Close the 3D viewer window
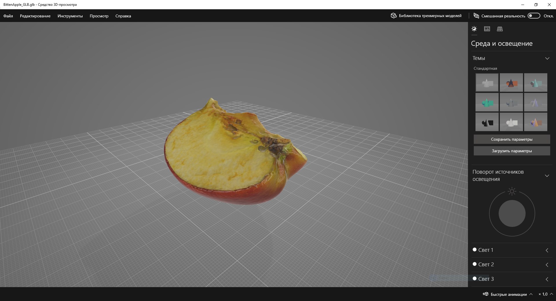The height and width of the screenshot is (301, 556). pyautogui.click(x=549, y=5)
